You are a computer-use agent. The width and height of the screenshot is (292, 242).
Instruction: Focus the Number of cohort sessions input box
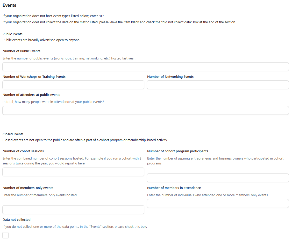coord(73,172)
